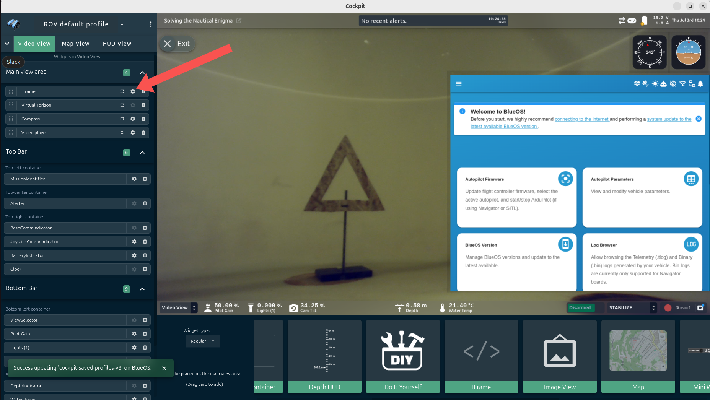The image size is (710, 400).
Task: Click the Autopilot Firmware card icon
Action: point(565,179)
